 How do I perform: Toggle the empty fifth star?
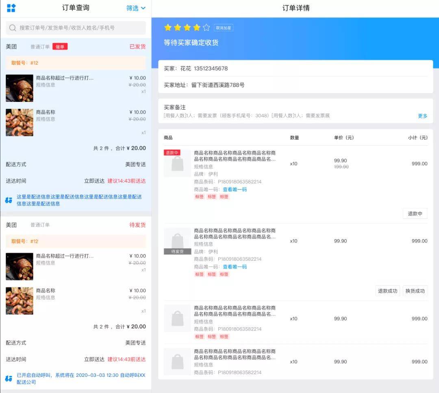[x=206, y=28]
